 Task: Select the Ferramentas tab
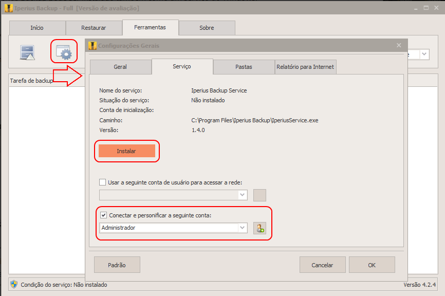(150, 27)
